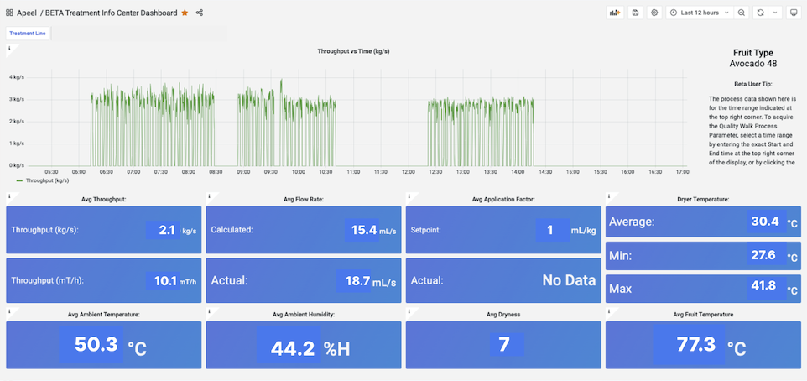Open the Throughput vs Time panel title menu

point(353,51)
